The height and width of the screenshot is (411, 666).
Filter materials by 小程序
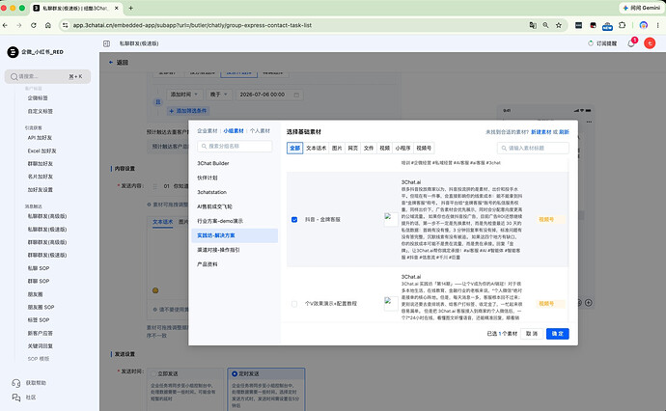(x=402, y=149)
